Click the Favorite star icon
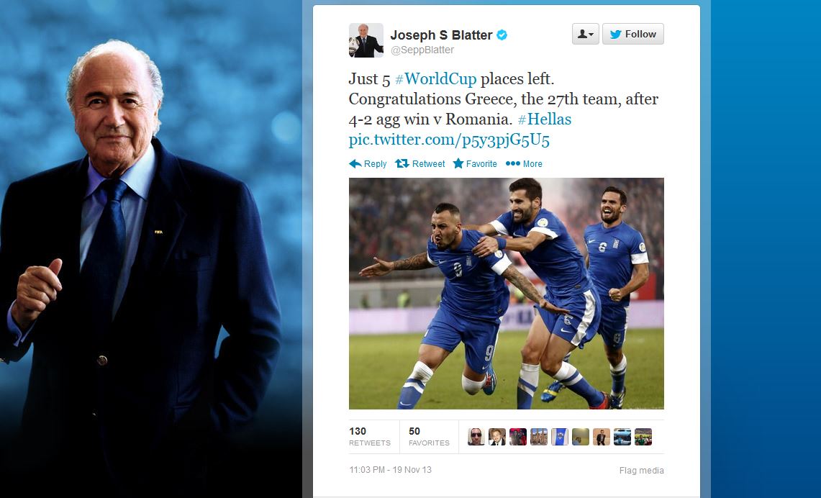The width and height of the screenshot is (821, 498). (458, 163)
